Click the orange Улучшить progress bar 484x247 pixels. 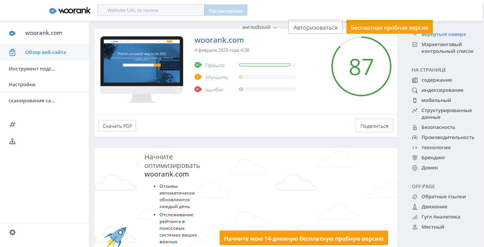(267, 77)
